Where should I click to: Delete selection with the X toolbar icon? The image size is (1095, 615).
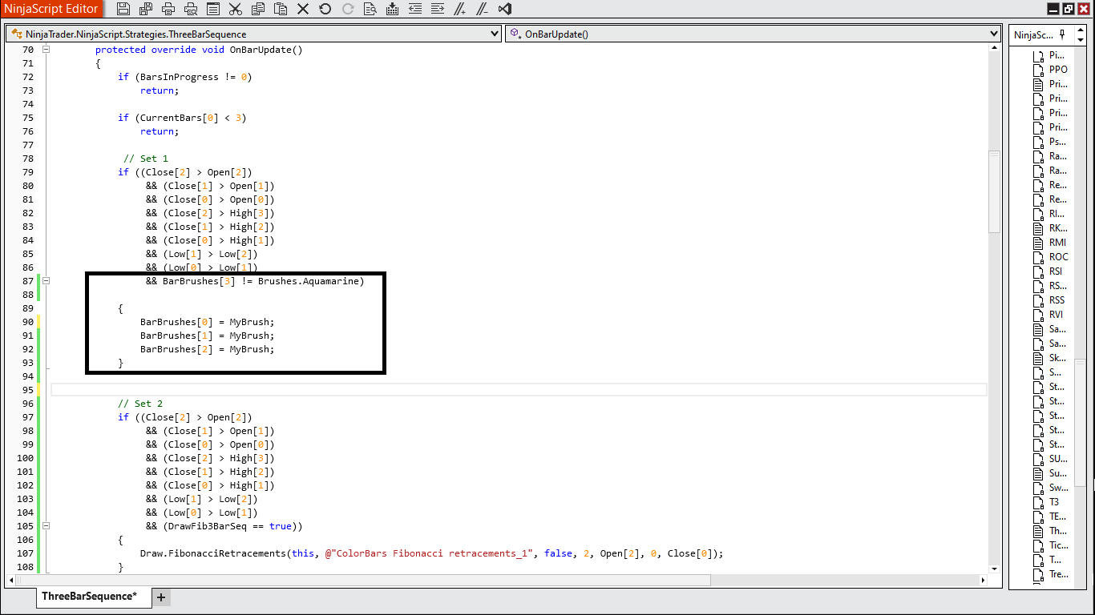(x=302, y=9)
